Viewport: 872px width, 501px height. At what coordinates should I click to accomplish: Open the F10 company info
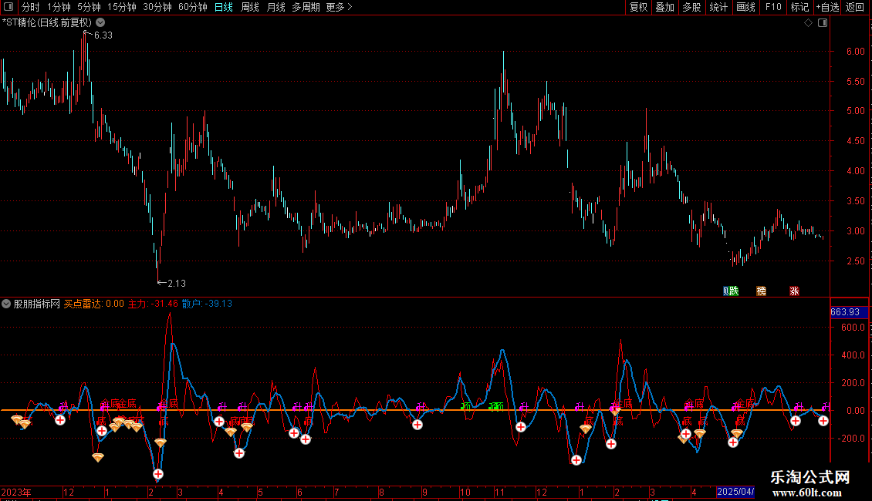772,7
